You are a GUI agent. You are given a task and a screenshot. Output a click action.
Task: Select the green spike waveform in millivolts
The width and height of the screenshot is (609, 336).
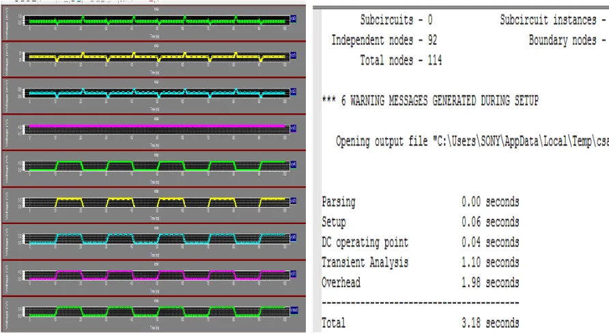pyautogui.click(x=157, y=20)
